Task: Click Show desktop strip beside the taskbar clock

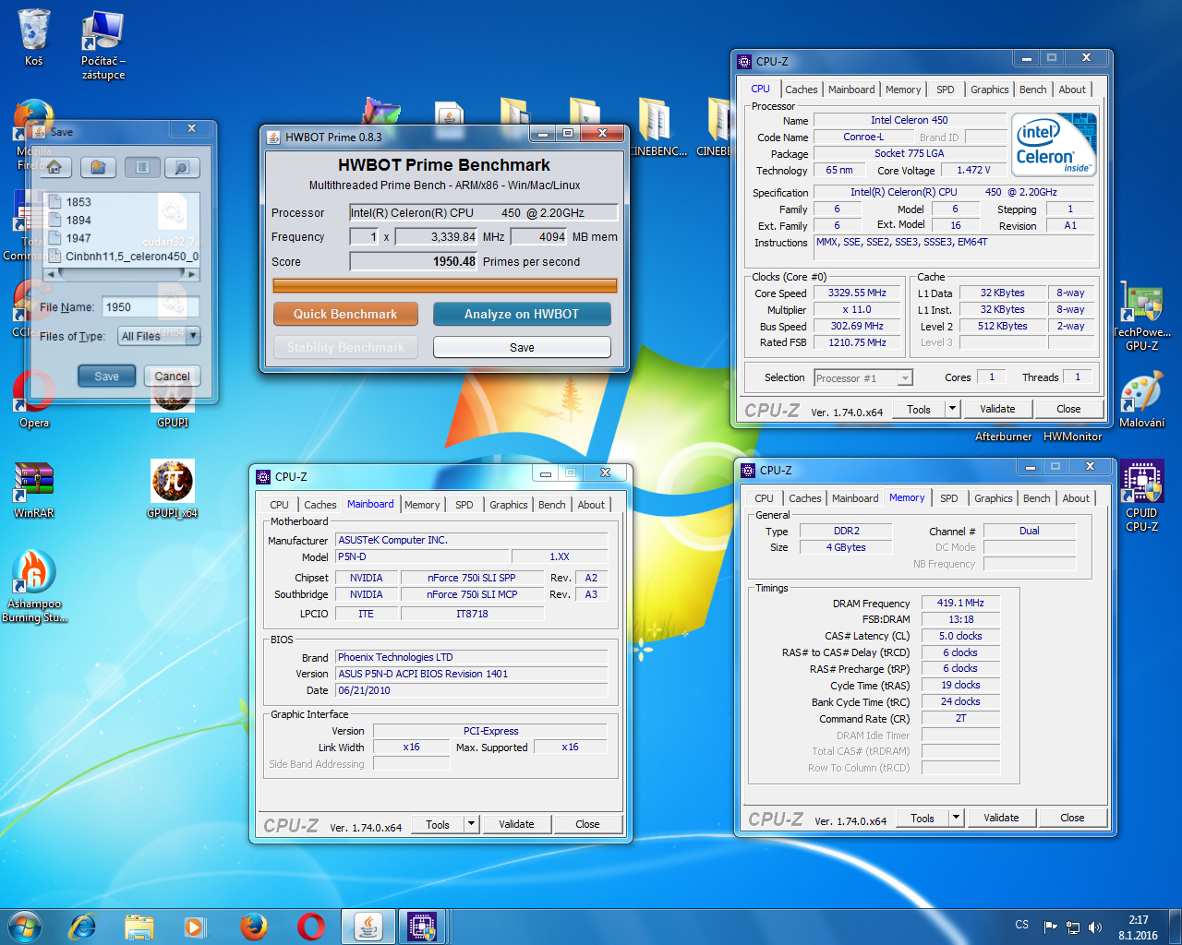Action: (x=1176, y=927)
